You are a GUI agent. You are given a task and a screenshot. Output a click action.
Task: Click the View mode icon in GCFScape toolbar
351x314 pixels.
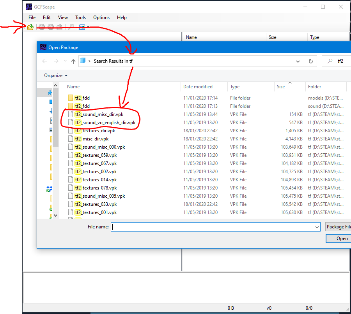[82, 27]
